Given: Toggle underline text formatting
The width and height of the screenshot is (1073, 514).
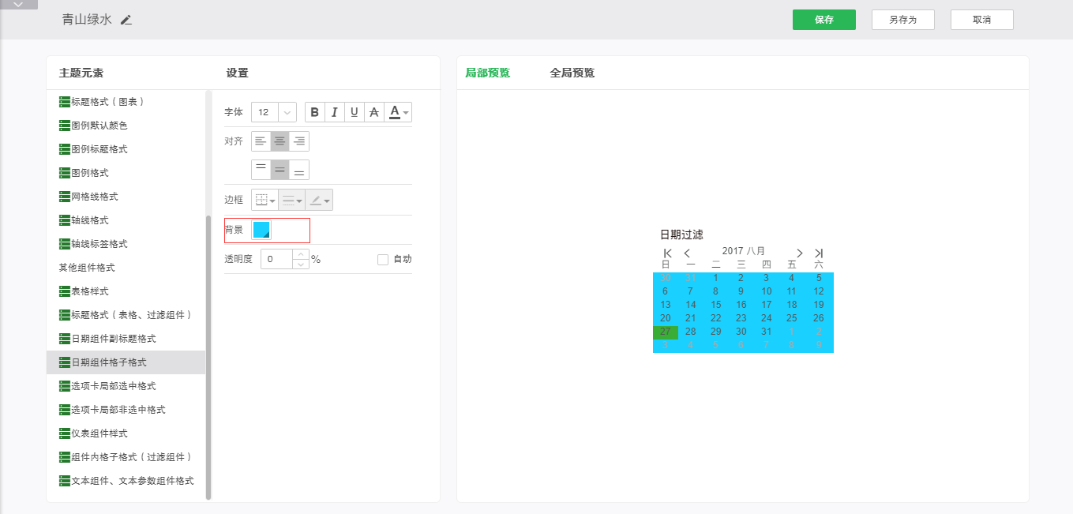Looking at the screenshot, I should click(x=354, y=112).
